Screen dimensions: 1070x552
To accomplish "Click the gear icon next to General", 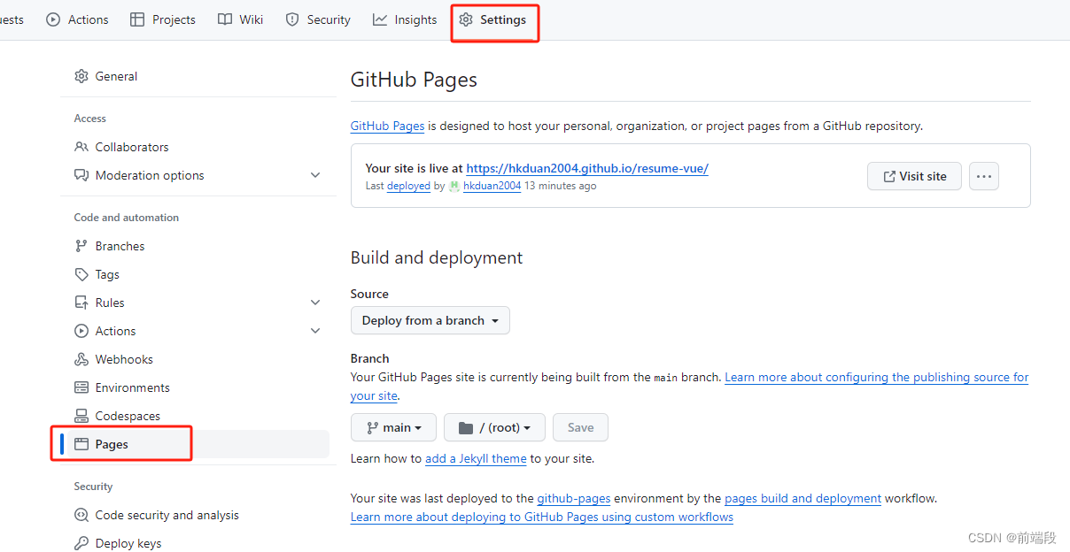I will [81, 76].
